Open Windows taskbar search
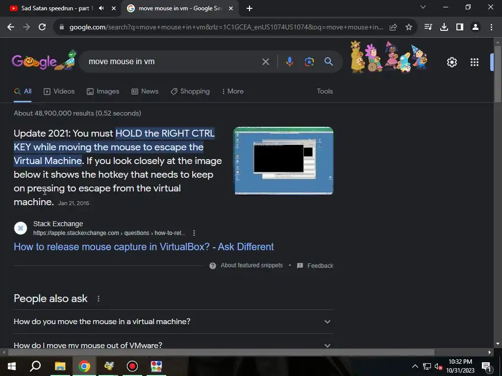The image size is (502, 376). tap(35, 366)
